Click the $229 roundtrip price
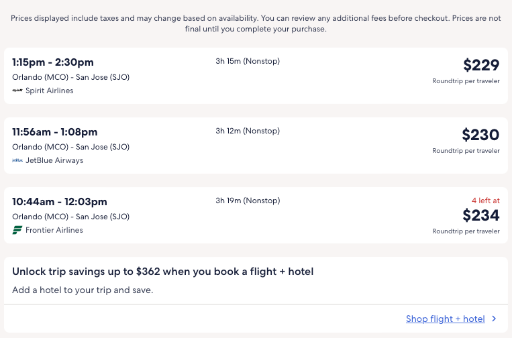The height and width of the screenshot is (338, 512). (481, 65)
